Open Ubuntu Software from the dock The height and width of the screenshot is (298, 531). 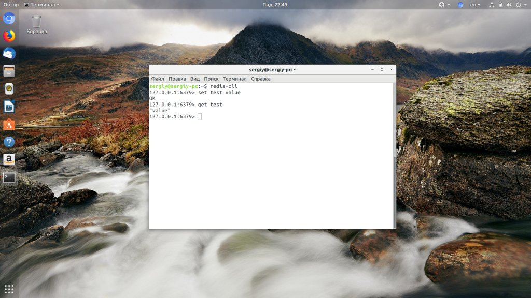[x=9, y=125]
